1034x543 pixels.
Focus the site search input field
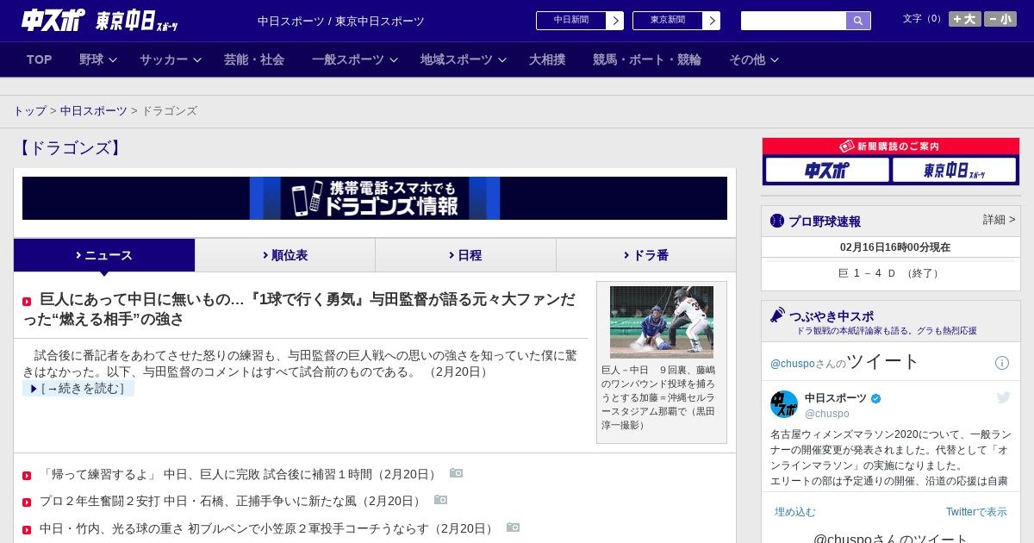pos(794,21)
